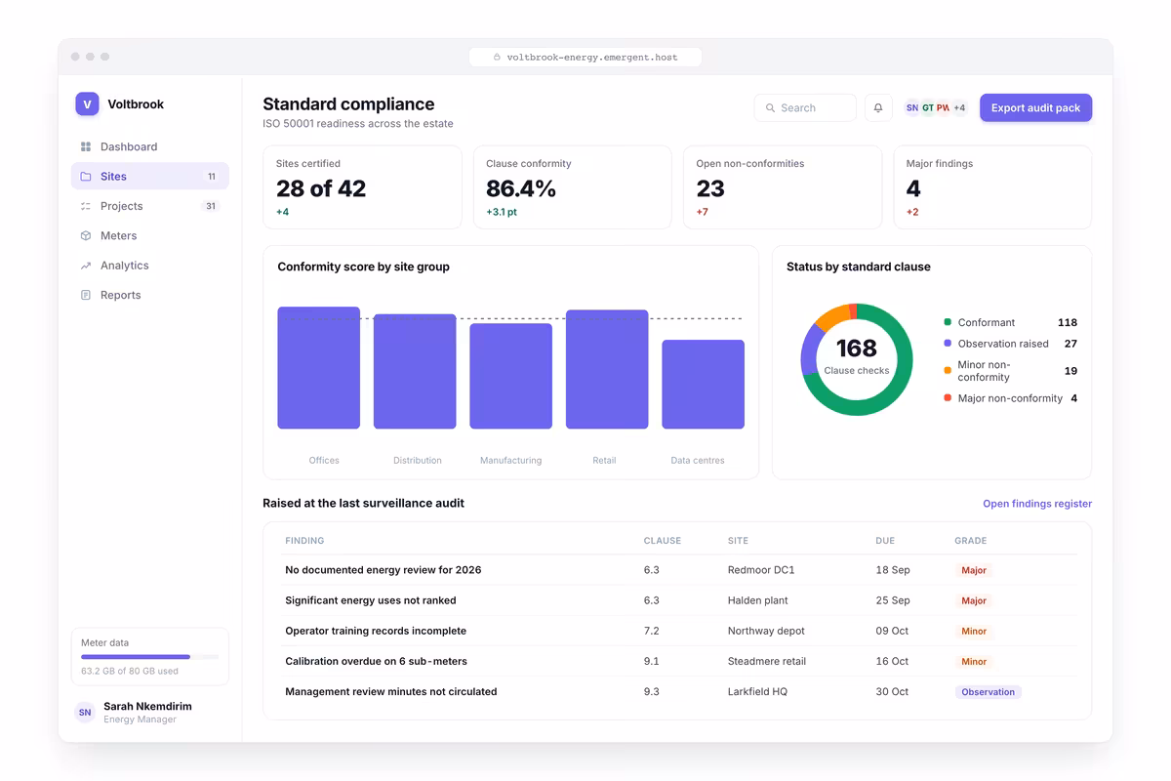This screenshot has width=1171, height=781.
Task: Click the Offices bar in chart
Action: tap(319, 368)
